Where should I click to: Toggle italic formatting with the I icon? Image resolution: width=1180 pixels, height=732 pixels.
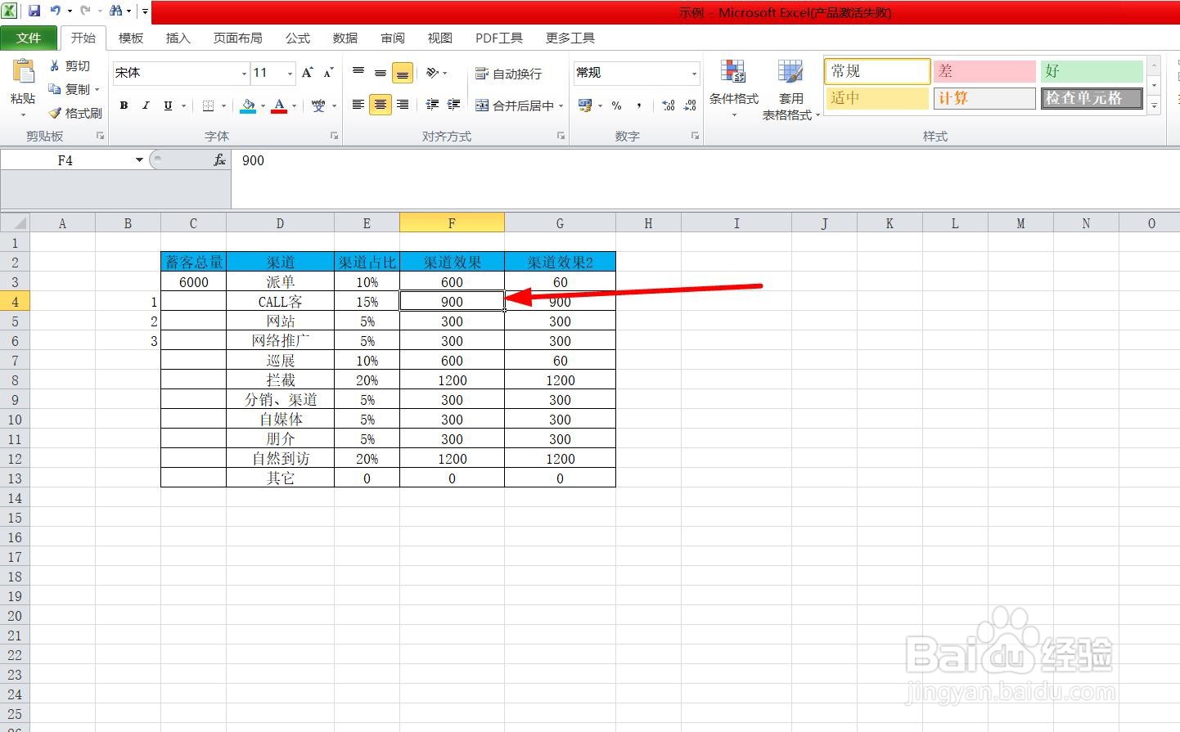point(146,106)
